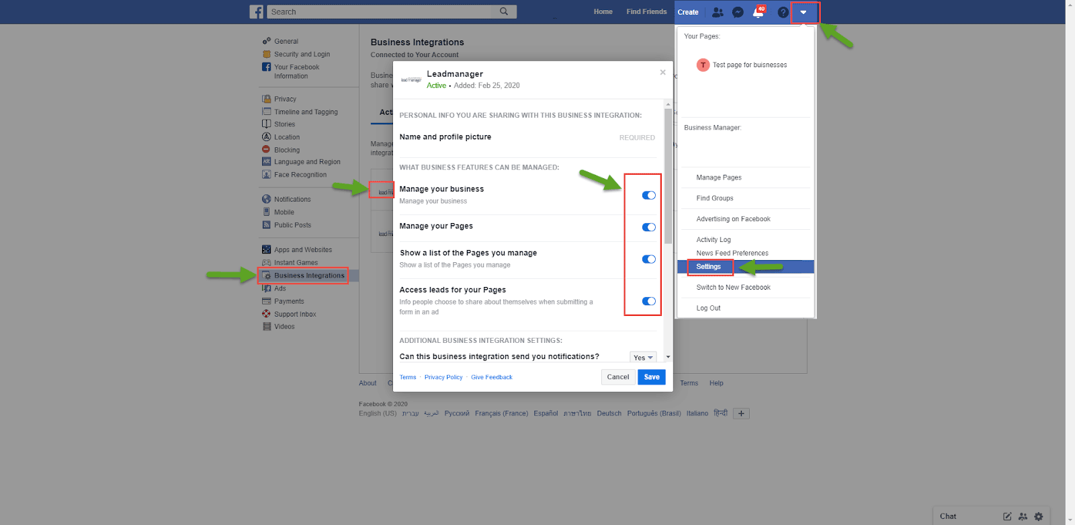Screen dimensions: 1075x525
Task: Click the dialog scrollbar up arrow
Action: 668,104
